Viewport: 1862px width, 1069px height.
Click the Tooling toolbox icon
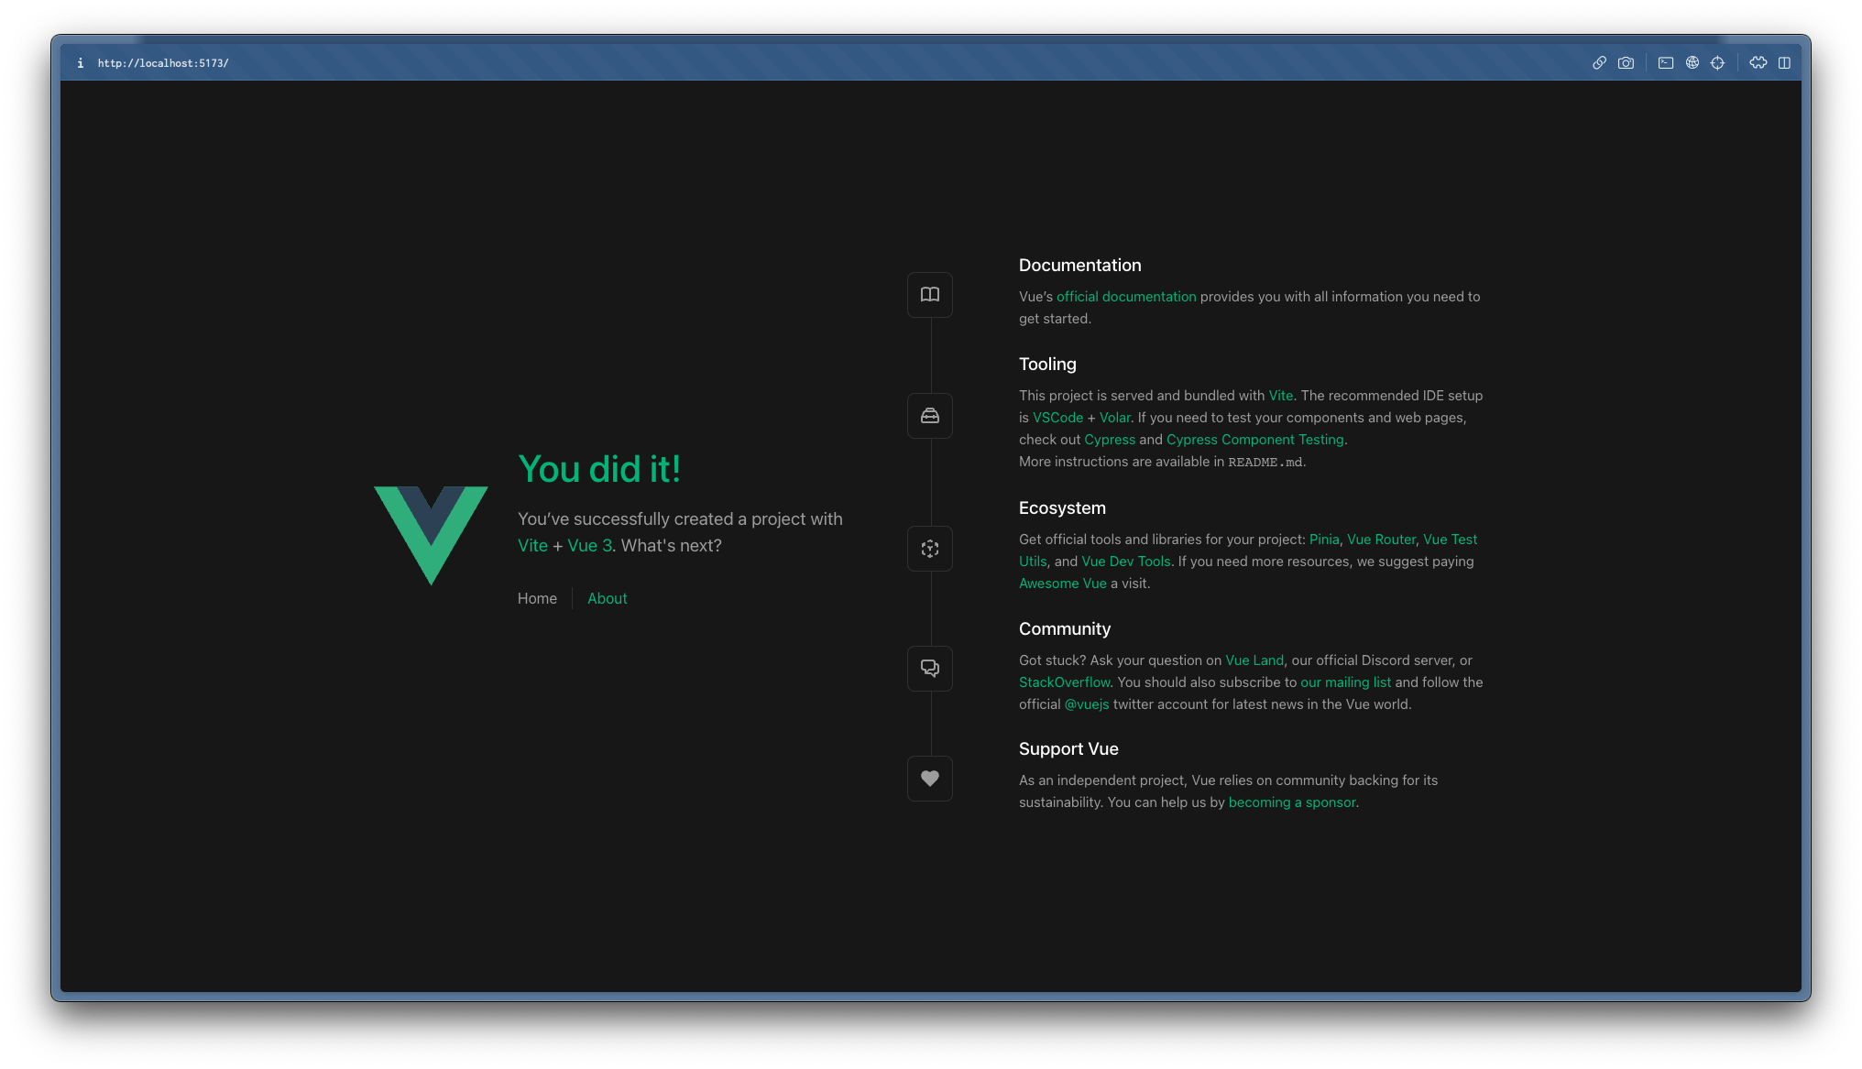coord(930,416)
